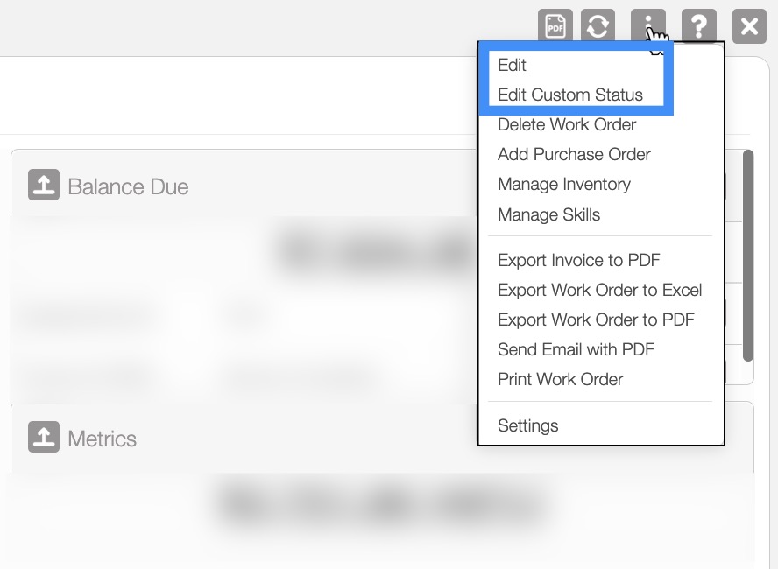Screen dimensions: 778x569
Task: Open the three-dot more options menu
Action: [647, 25]
